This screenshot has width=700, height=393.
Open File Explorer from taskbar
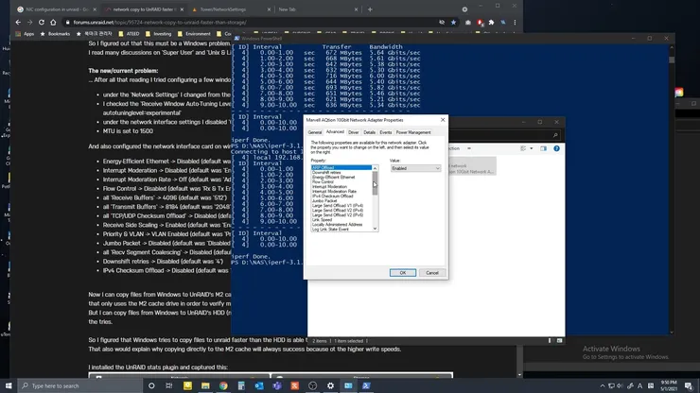click(x=205, y=385)
